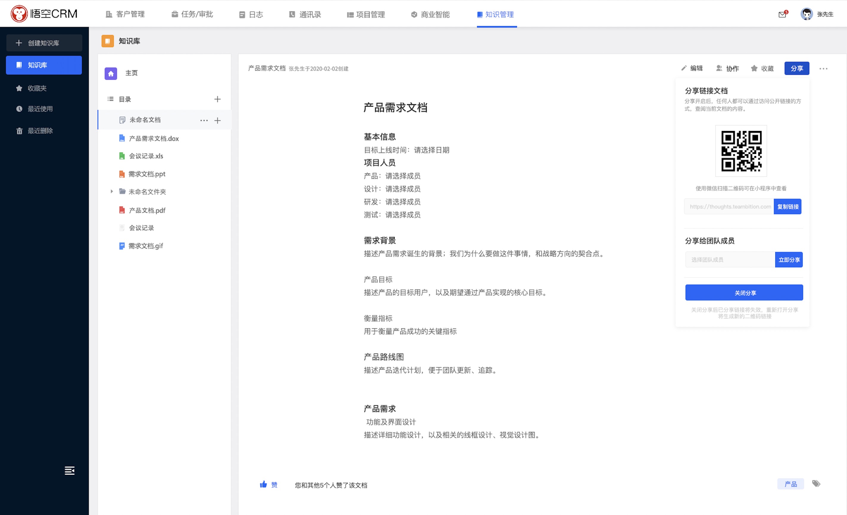This screenshot has height=515, width=847.
Task: Click the 编辑 button
Action: [692, 68]
